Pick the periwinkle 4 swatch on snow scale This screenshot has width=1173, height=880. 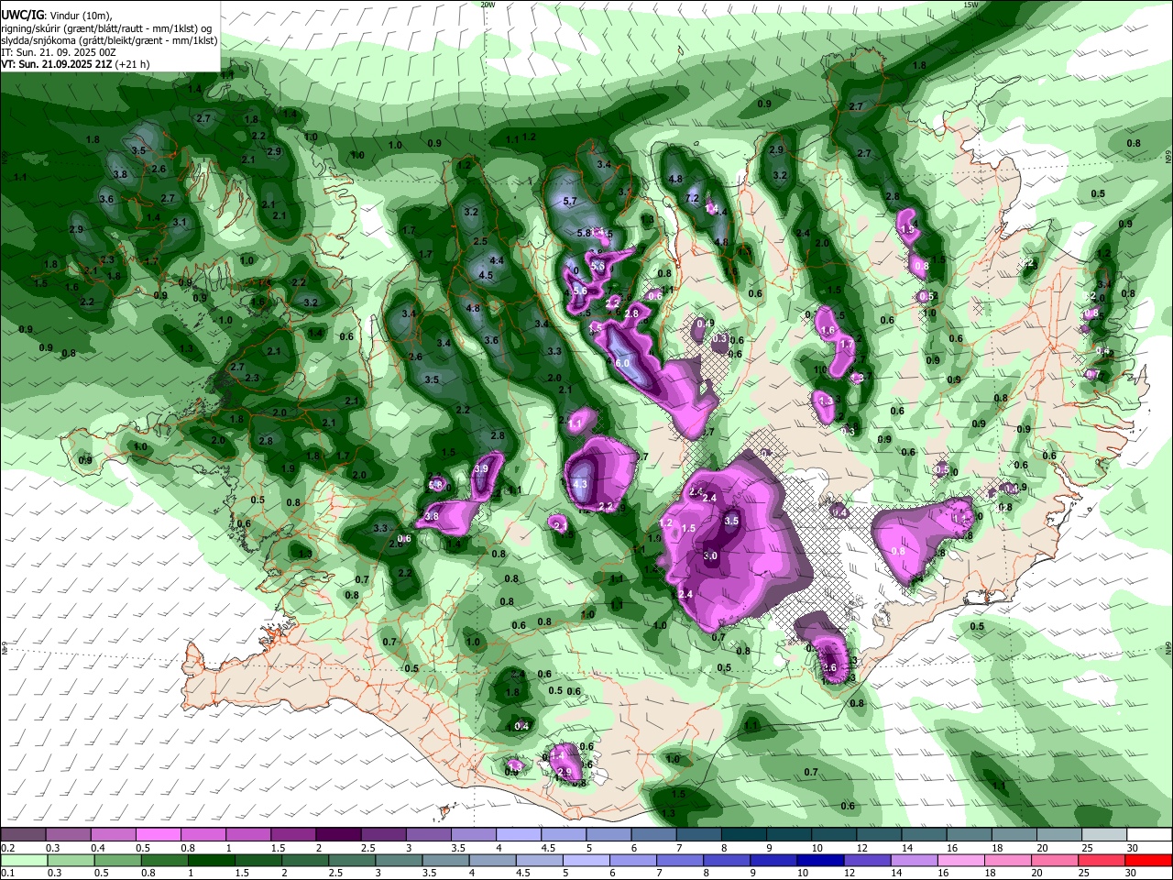(x=519, y=835)
